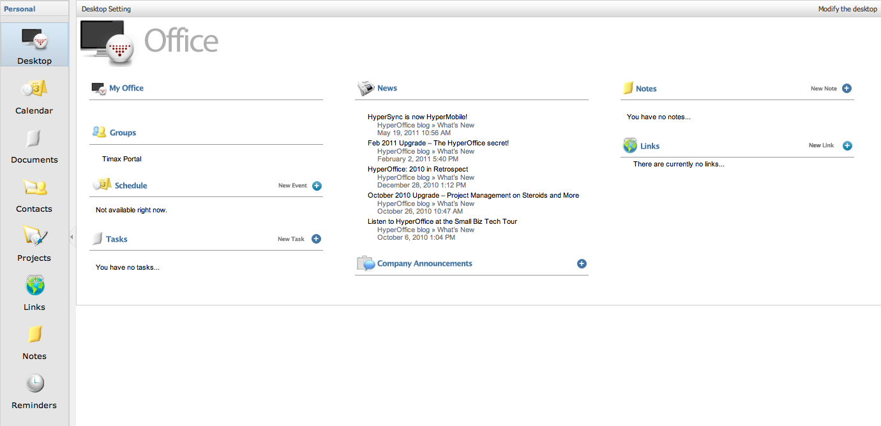Image resolution: width=881 pixels, height=426 pixels.
Task: Click the Groups people icon
Action: point(99,132)
